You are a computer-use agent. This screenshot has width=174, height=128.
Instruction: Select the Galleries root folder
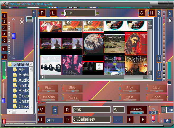click(19, 64)
